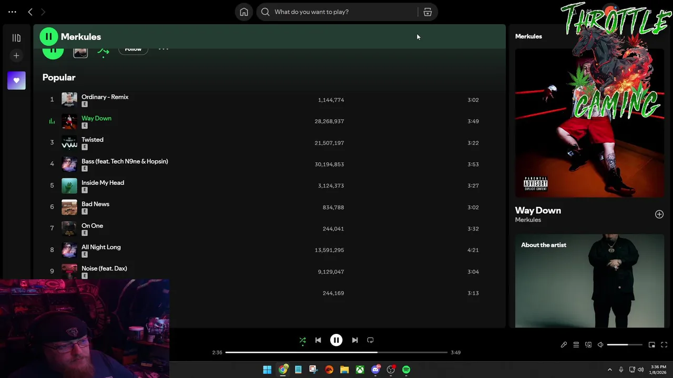Go forward with the right arrow
The image size is (673, 378).
pos(43,12)
